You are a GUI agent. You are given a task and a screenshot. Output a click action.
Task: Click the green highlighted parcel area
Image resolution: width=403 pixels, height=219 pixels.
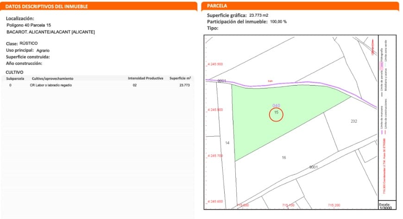pyautogui.click(x=259, y=120)
